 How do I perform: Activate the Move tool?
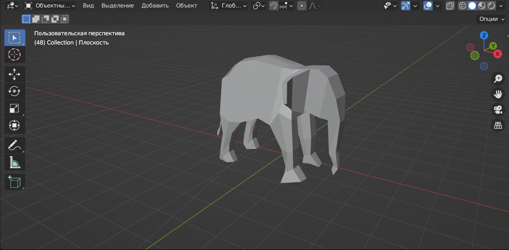point(15,74)
